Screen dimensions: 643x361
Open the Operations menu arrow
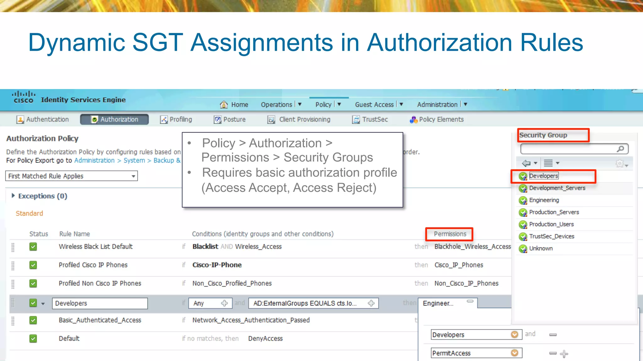click(300, 104)
